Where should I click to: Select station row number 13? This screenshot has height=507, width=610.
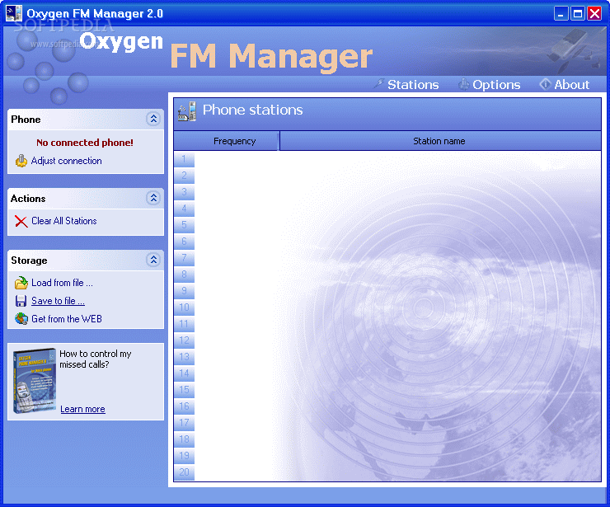click(184, 357)
